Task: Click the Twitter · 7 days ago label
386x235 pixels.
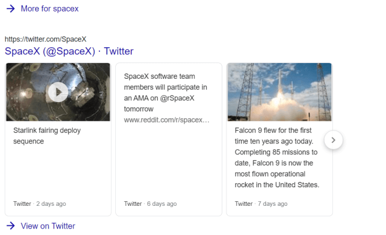Action: tap(261, 204)
